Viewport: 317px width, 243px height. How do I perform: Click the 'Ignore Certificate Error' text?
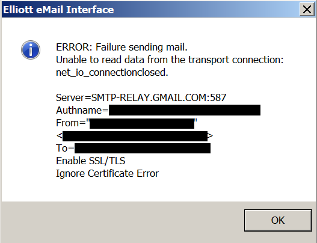(107, 174)
